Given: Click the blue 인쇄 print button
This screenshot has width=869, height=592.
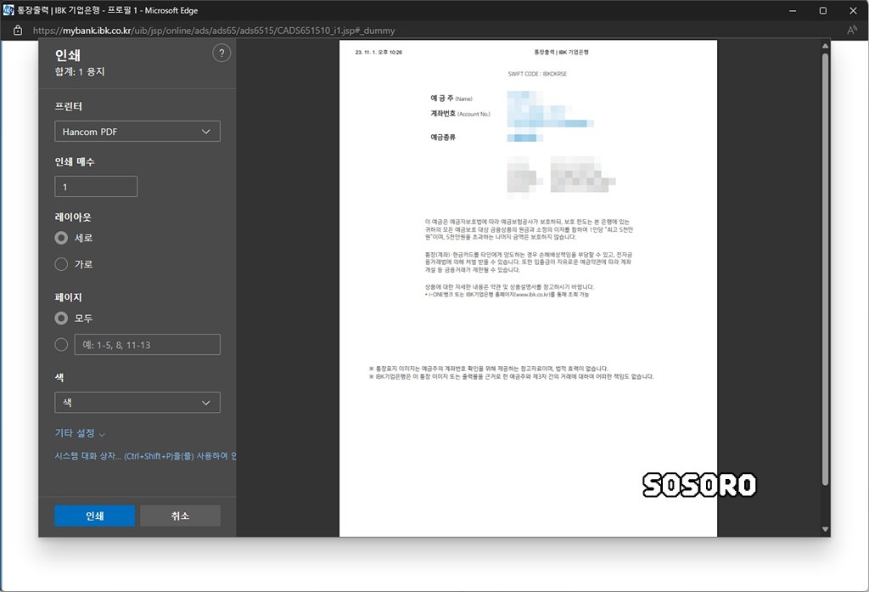Looking at the screenshot, I should 95,516.
